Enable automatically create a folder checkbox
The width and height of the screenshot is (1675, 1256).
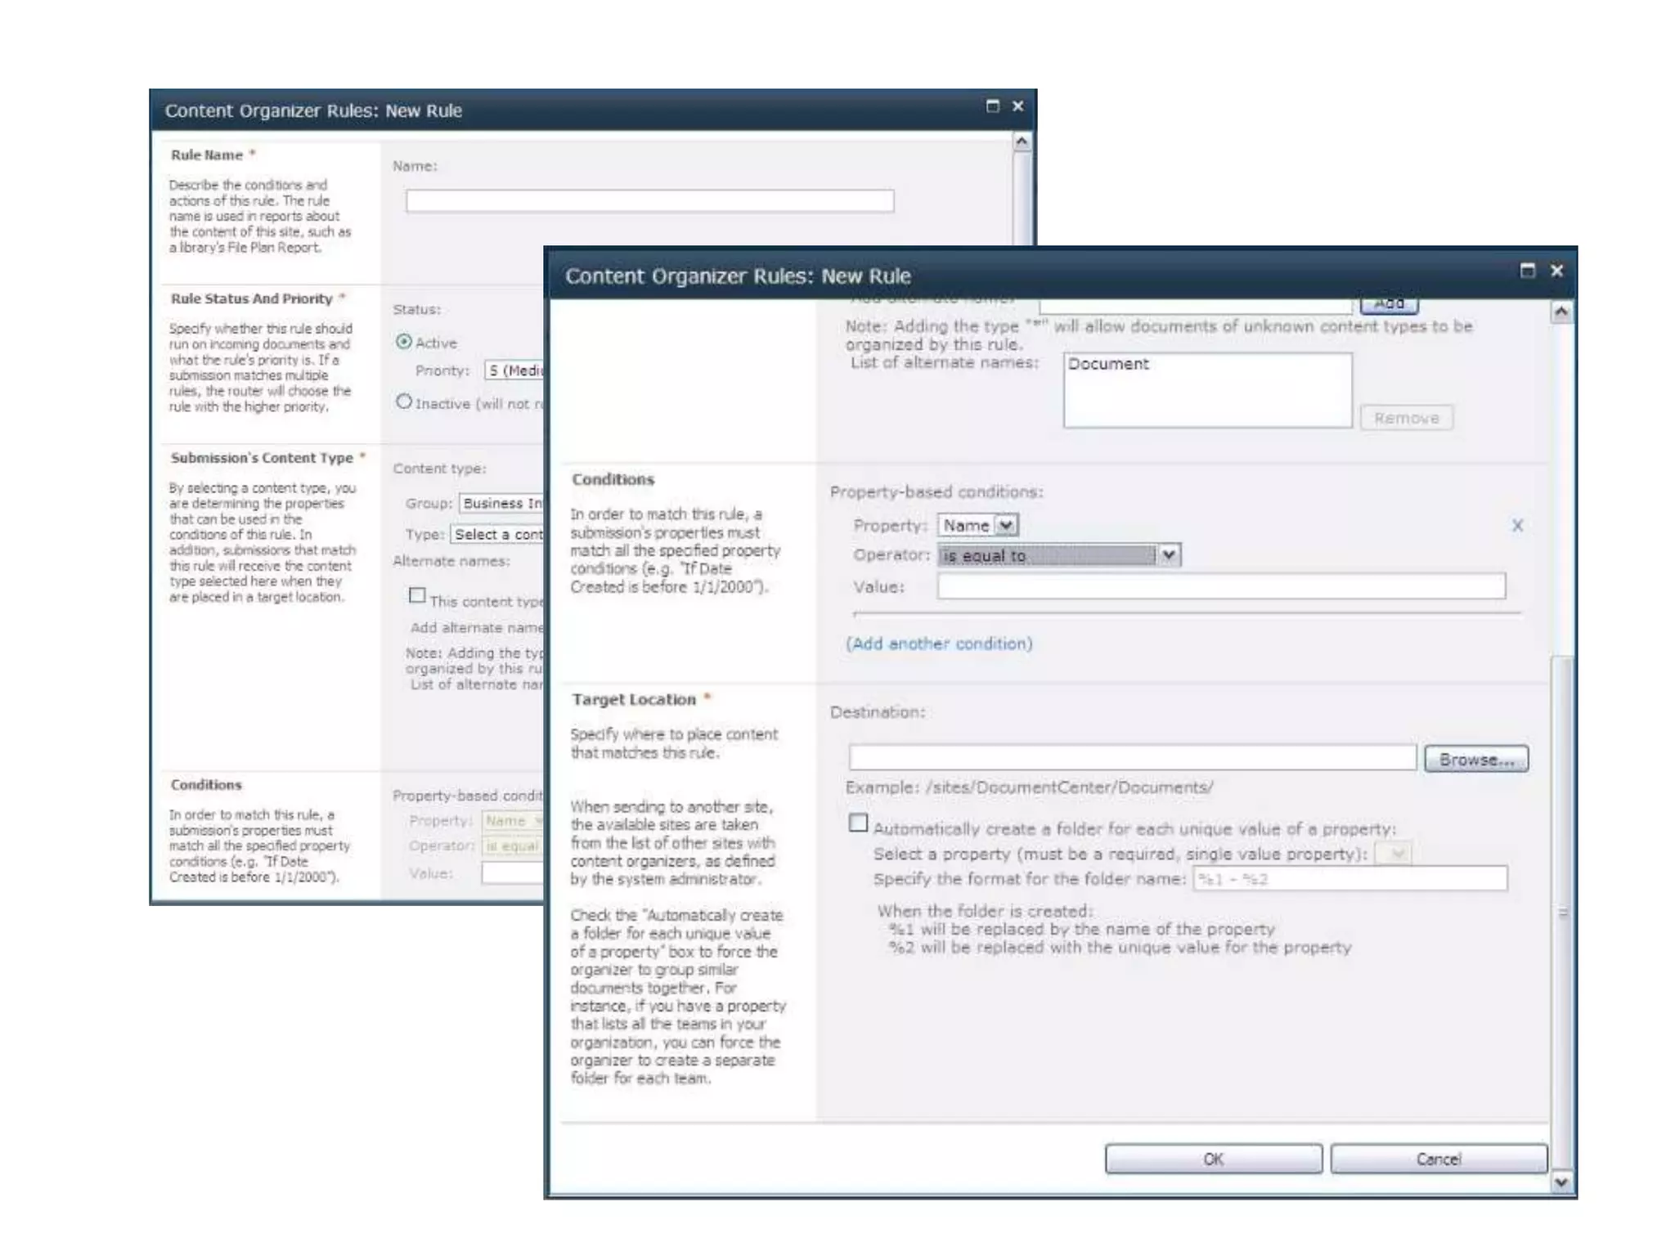pyautogui.click(x=858, y=823)
